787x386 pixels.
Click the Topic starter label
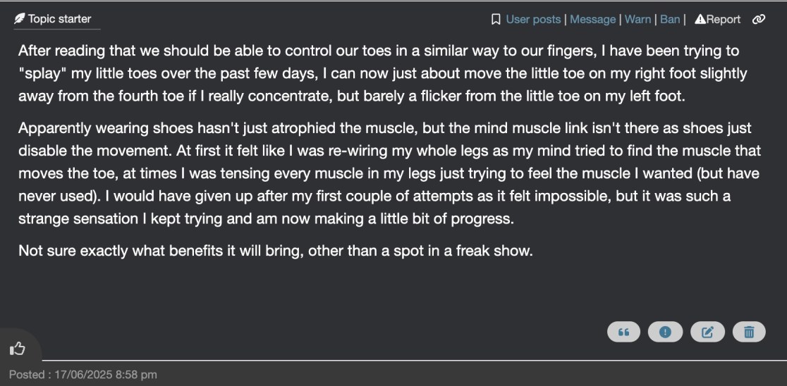[59, 19]
